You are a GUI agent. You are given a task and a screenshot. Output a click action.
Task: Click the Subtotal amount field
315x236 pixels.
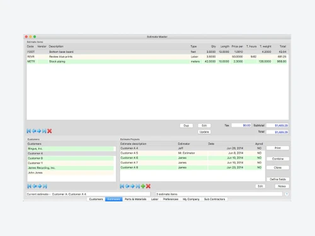point(277,125)
